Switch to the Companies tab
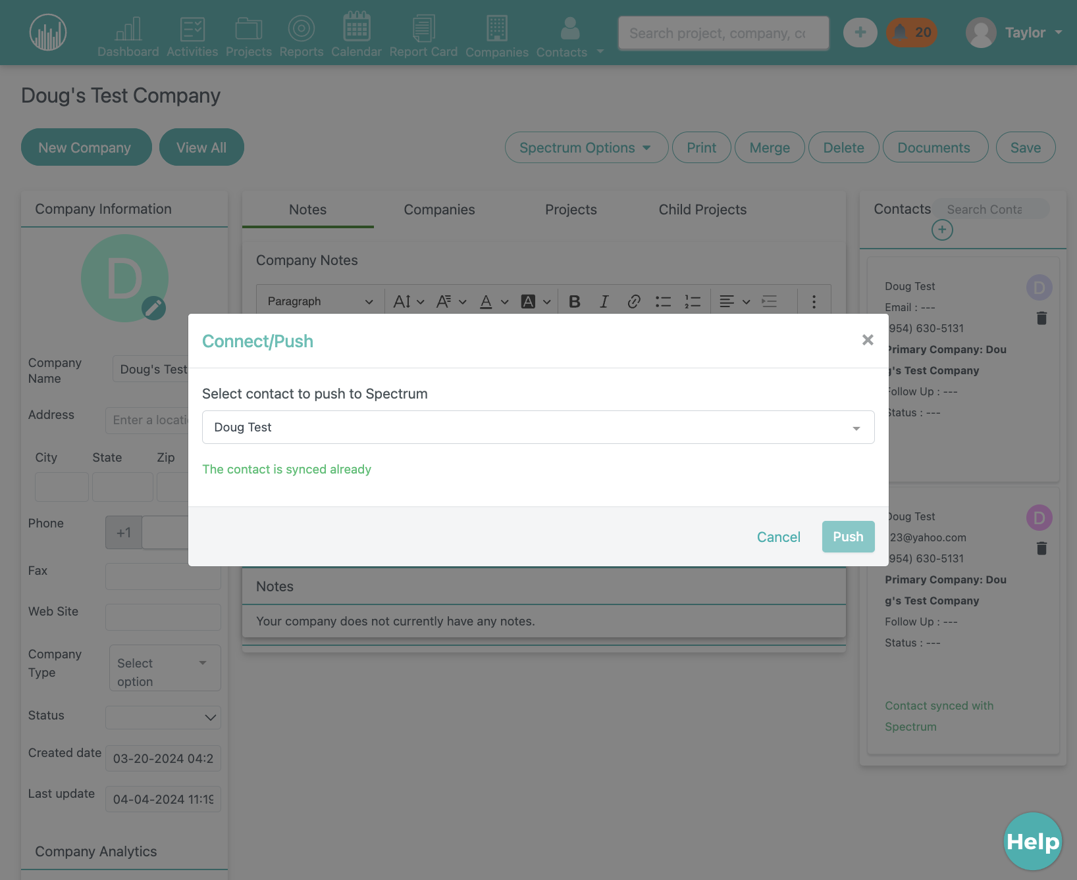The height and width of the screenshot is (880, 1077). pyautogui.click(x=439, y=210)
